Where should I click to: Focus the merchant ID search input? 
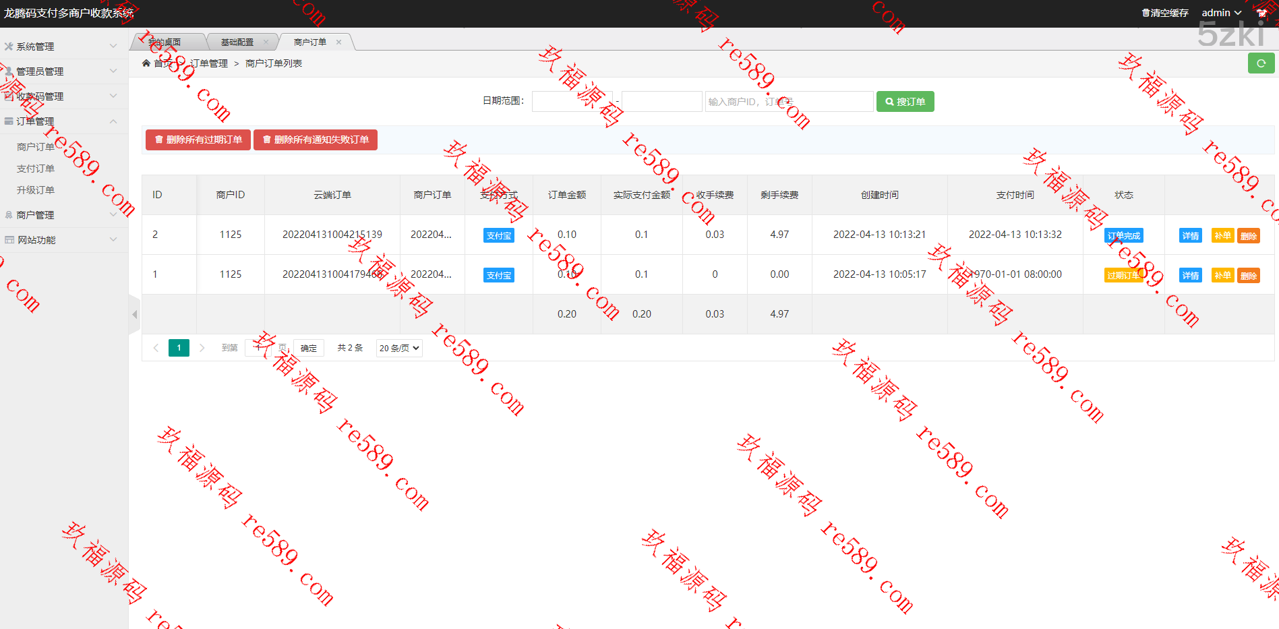tap(788, 102)
